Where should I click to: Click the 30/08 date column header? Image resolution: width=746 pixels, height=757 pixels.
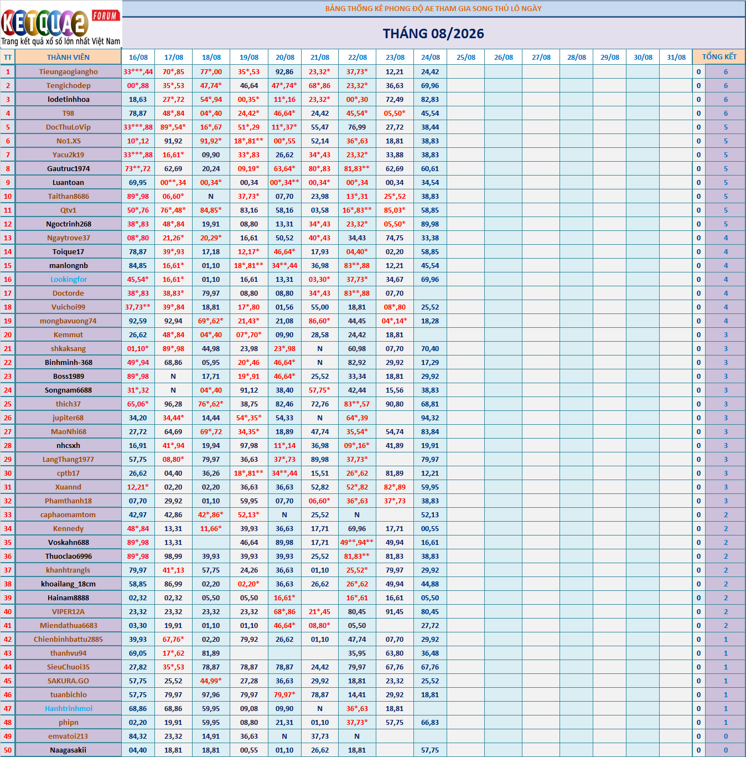pyautogui.click(x=643, y=58)
